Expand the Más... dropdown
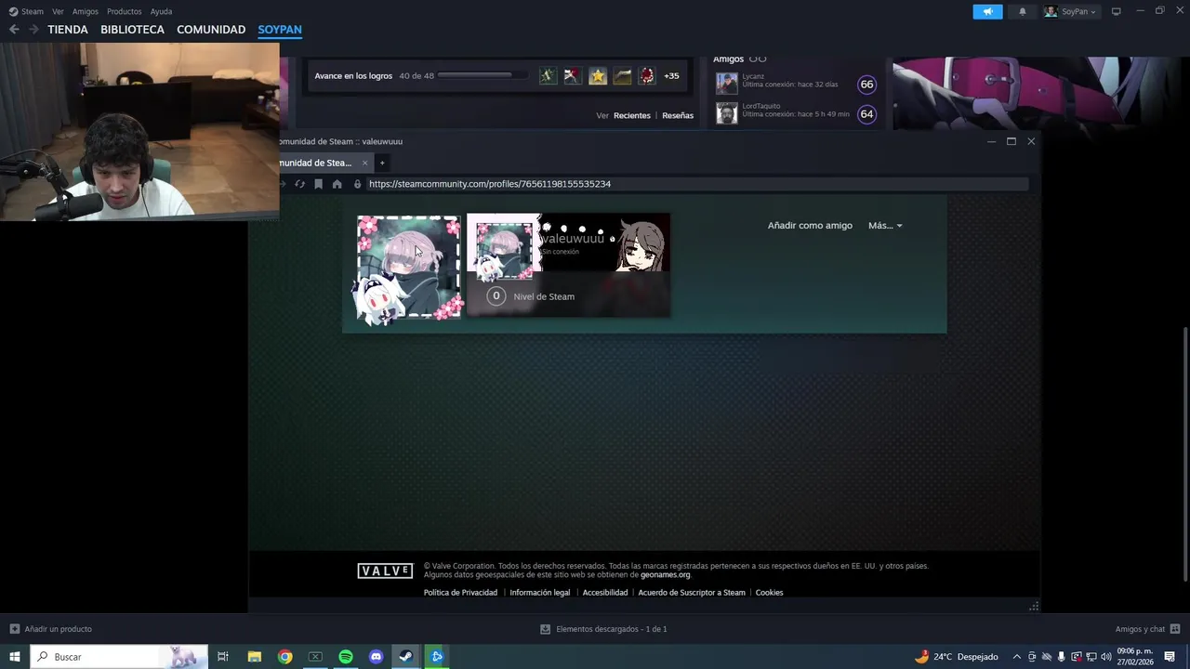This screenshot has height=669, width=1190. coord(885,225)
